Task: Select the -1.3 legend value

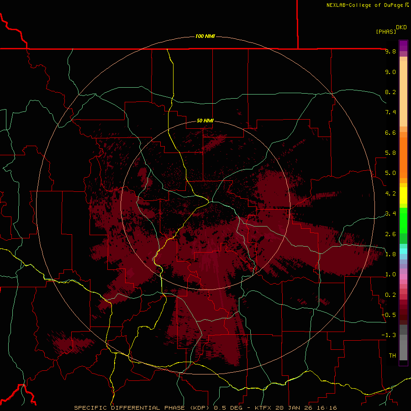Action: 389,335
